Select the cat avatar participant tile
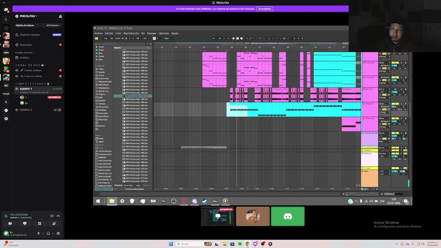This screenshot has height=248, width=441. click(253, 216)
